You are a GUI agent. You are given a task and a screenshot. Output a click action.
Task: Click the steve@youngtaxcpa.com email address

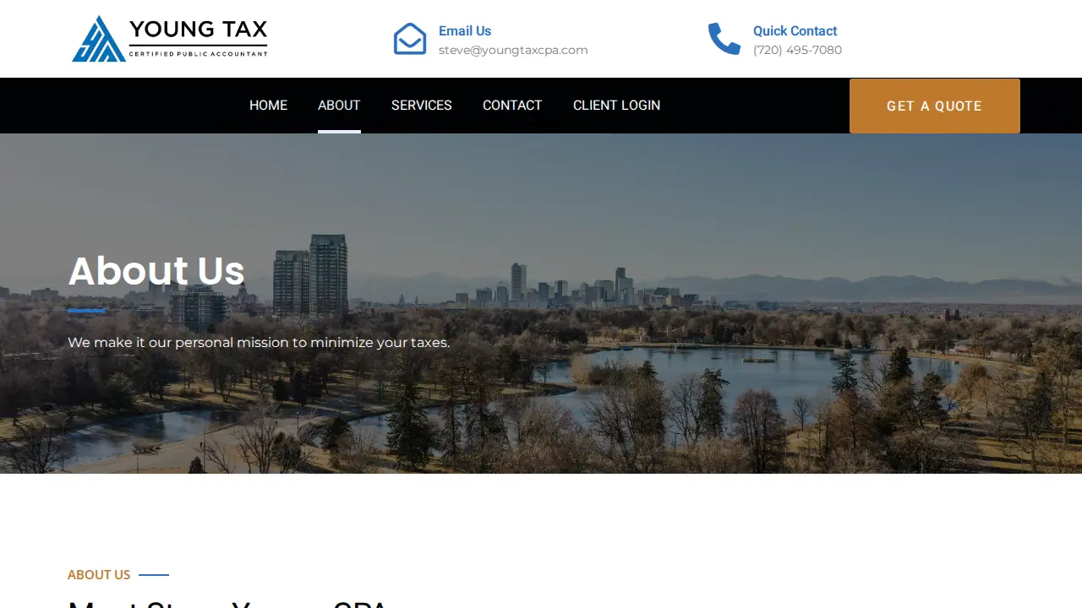[513, 50]
